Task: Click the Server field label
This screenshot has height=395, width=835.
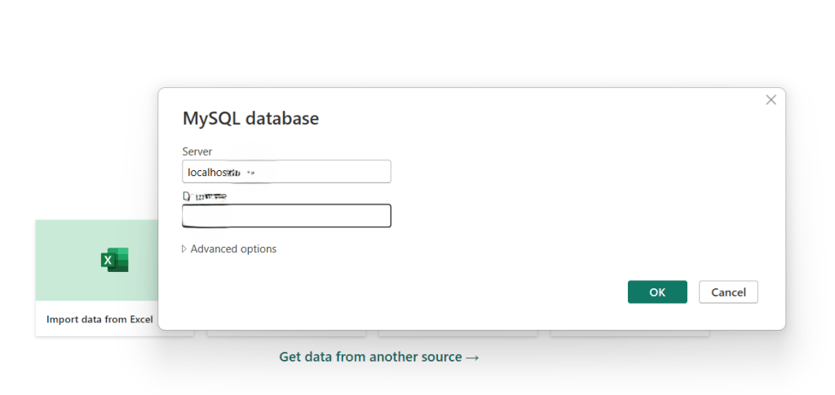Action: [x=197, y=151]
